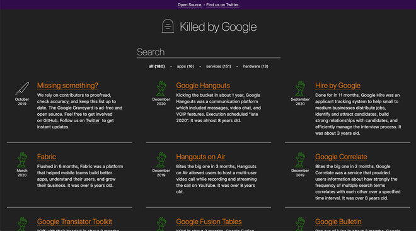Viewport: 416px width, 231px height.
Task: Focus the Search input field
Action: click(x=209, y=52)
